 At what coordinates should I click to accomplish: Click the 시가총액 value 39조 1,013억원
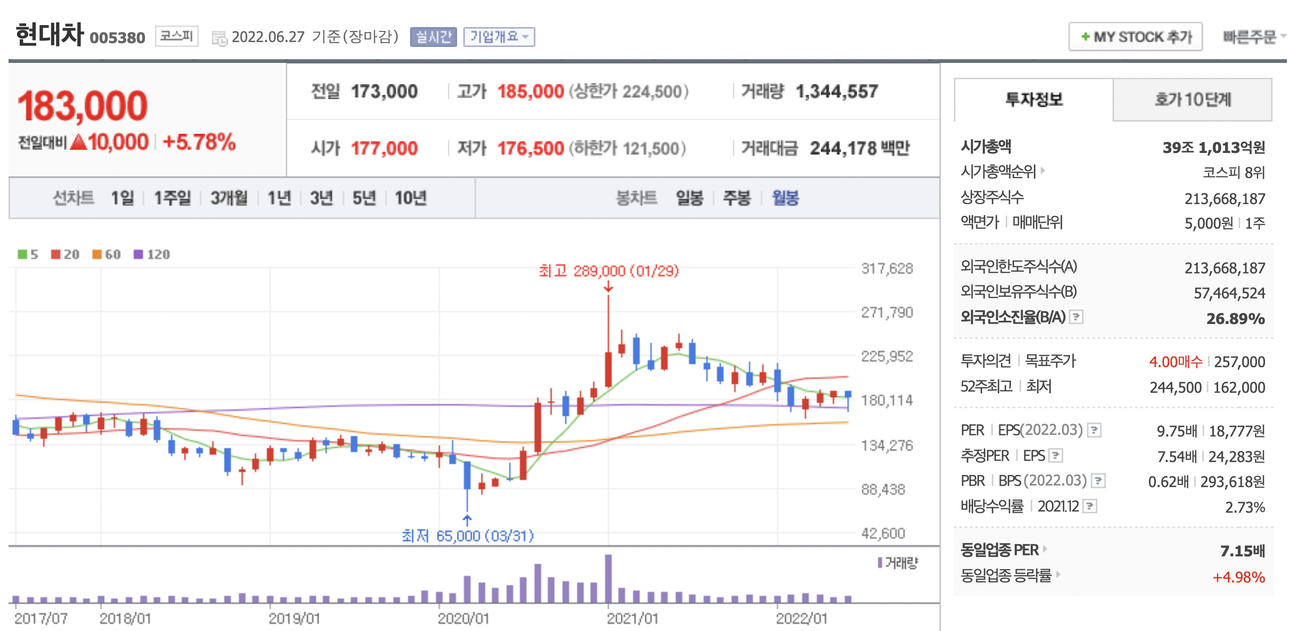(x=1213, y=148)
